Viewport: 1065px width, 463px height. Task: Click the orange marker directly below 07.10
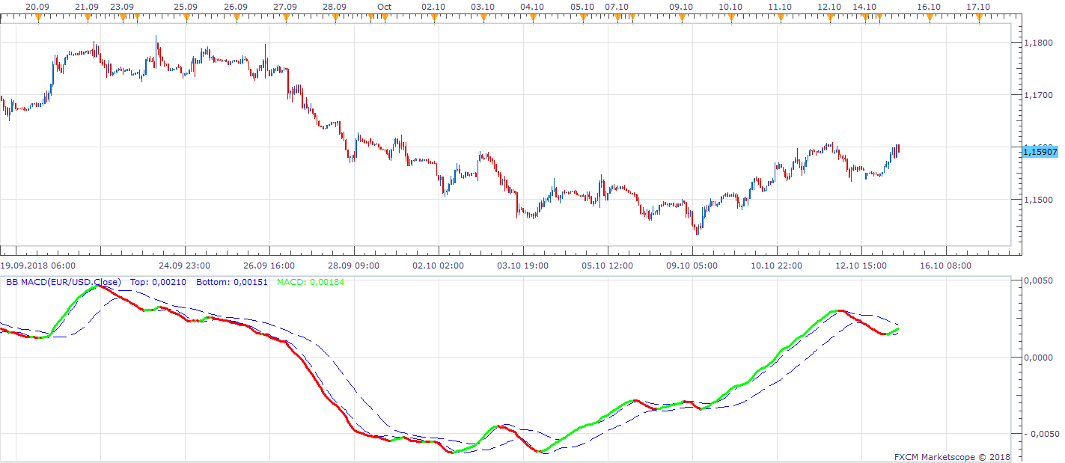pyautogui.click(x=617, y=17)
